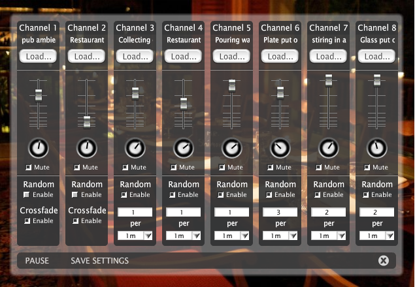Enable Random for Channel 2
The image size is (415, 287).
[x=75, y=195]
